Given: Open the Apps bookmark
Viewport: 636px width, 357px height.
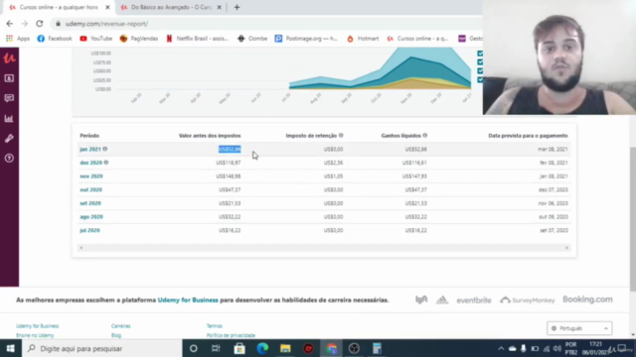Looking at the screenshot, I should coord(18,39).
